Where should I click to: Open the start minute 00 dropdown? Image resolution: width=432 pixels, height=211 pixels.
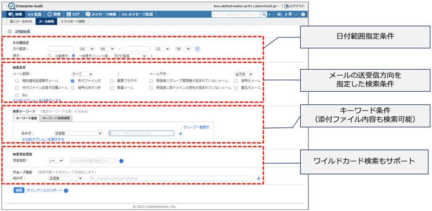click(x=108, y=49)
